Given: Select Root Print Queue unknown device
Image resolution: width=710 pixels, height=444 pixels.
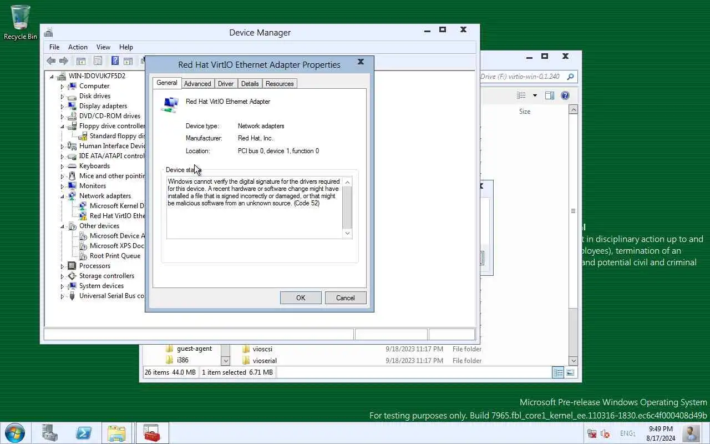Looking at the screenshot, I should 109,256.
